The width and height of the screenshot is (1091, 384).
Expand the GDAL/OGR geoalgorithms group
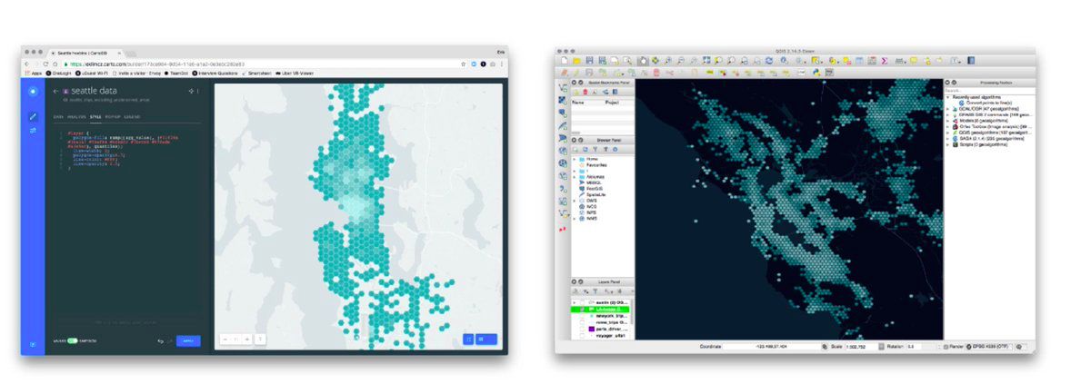coord(949,109)
